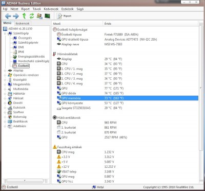Viewport: 205px width, 191px height.
Task: Click the Back arrow toolbar icon
Action: [x=8, y=16]
